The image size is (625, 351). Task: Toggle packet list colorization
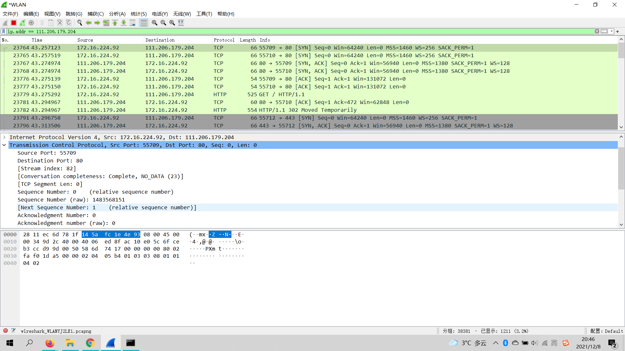coord(144,23)
